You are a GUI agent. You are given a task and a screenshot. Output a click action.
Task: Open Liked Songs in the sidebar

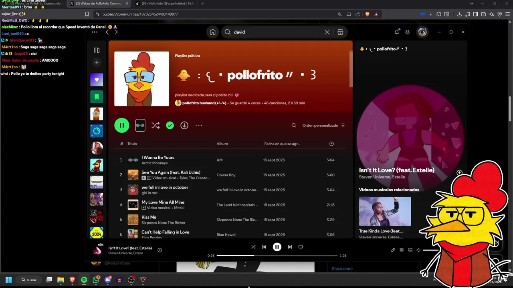(x=97, y=80)
